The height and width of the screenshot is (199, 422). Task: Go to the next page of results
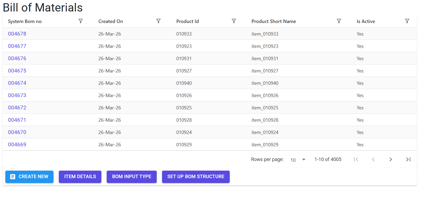click(x=391, y=159)
